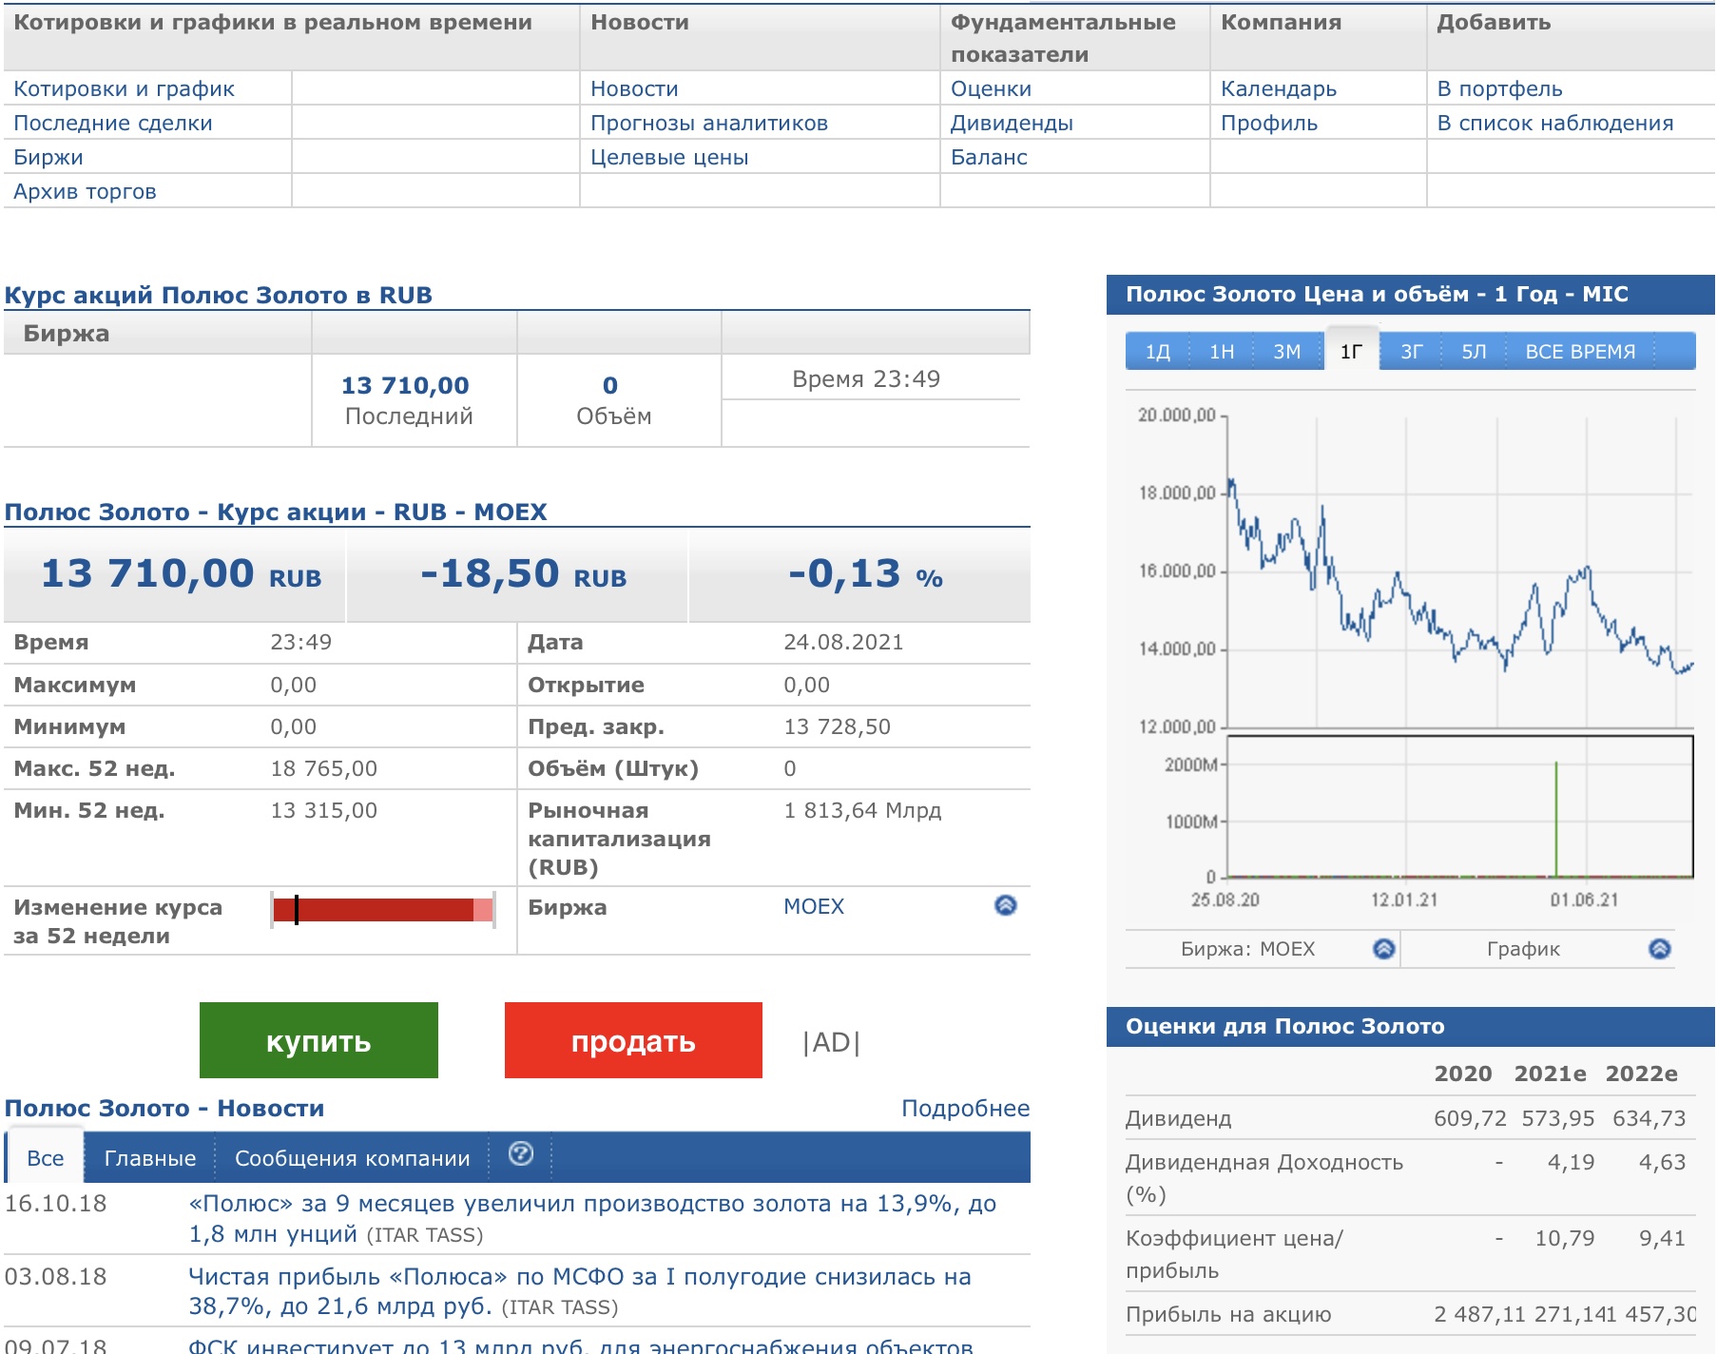Open Прогнозы аналитиков link
This screenshot has height=1354, width=1717.
[708, 124]
